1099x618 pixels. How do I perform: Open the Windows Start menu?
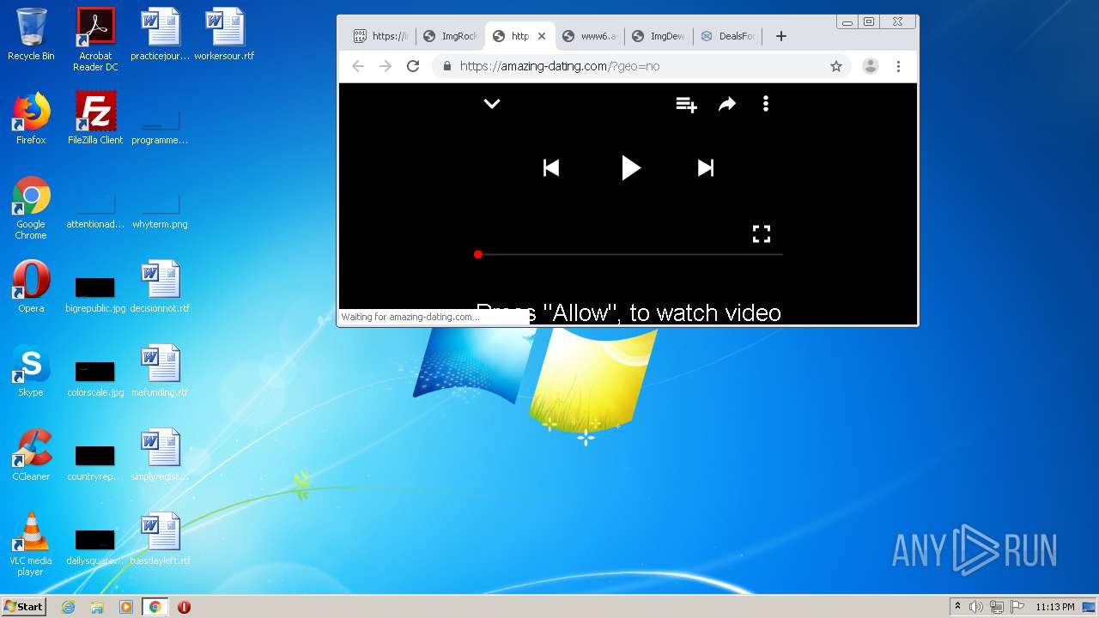[x=23, y=607]
